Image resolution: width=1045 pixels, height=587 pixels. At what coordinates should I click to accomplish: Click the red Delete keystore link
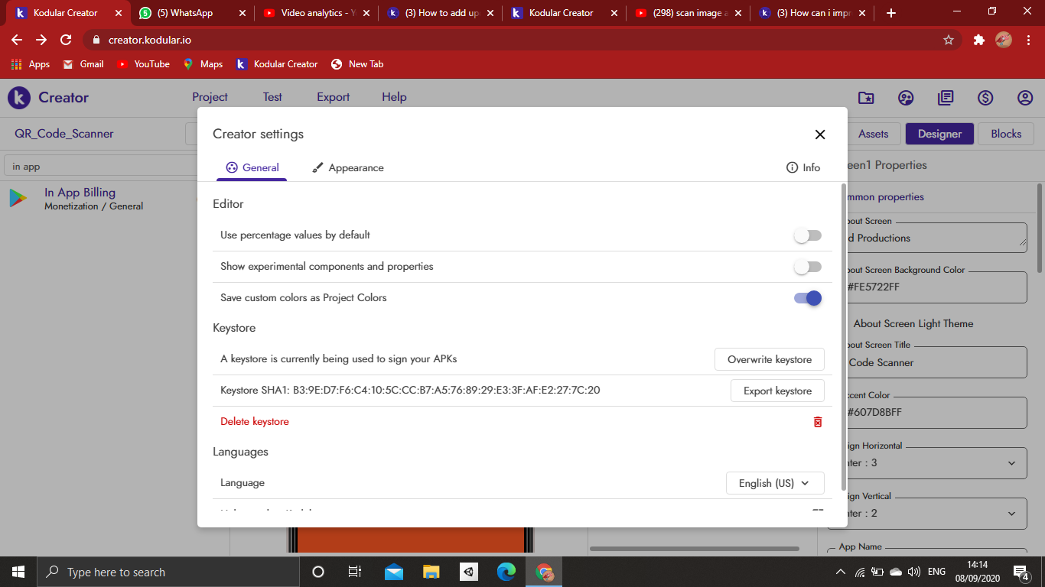[255, 421]
